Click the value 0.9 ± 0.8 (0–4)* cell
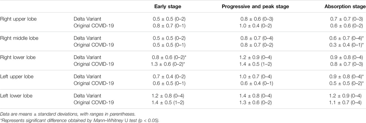The width and height of the screenshot is (366, 123). [347, 76]
